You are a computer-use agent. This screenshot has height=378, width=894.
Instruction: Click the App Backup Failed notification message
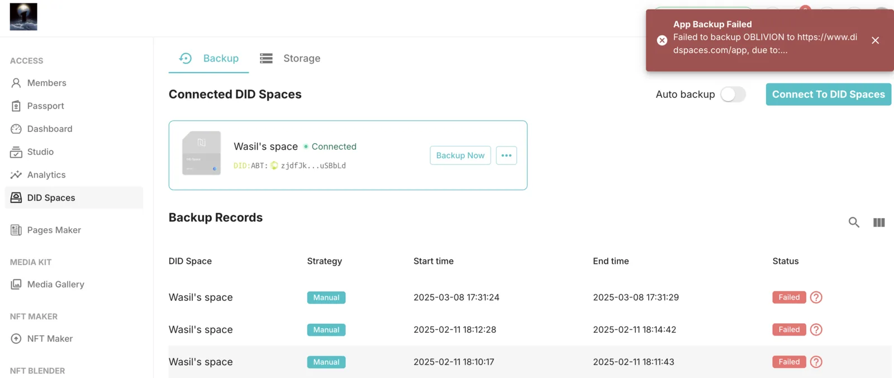pos(765,44)
